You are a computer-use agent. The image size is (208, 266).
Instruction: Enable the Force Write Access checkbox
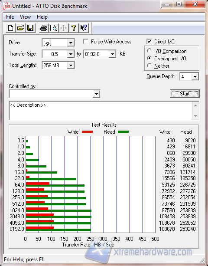86,42
